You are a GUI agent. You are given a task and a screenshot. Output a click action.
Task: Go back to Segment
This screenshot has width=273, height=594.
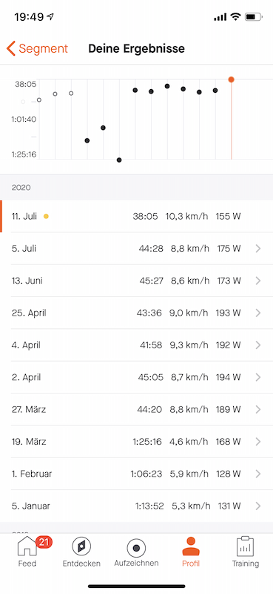tap(38, 49)
